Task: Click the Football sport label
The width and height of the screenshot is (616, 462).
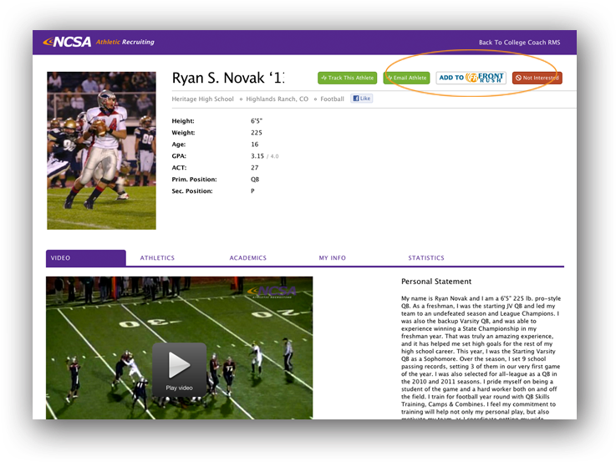Action: [x=332, y=99]
